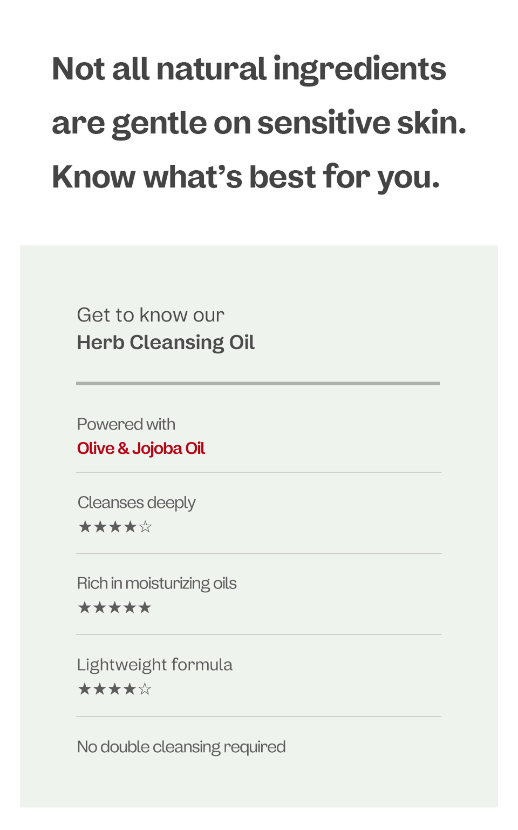Select the Lightweight formula label
The width and height of the screenshot is (518, 830).
click(x=155, y=665)
